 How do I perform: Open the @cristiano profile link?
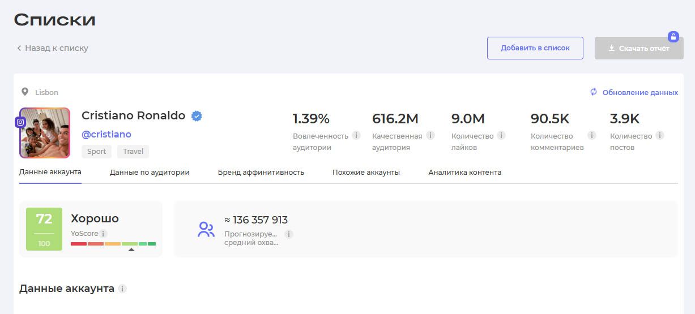pyautogui.click(x=106, y=134)
